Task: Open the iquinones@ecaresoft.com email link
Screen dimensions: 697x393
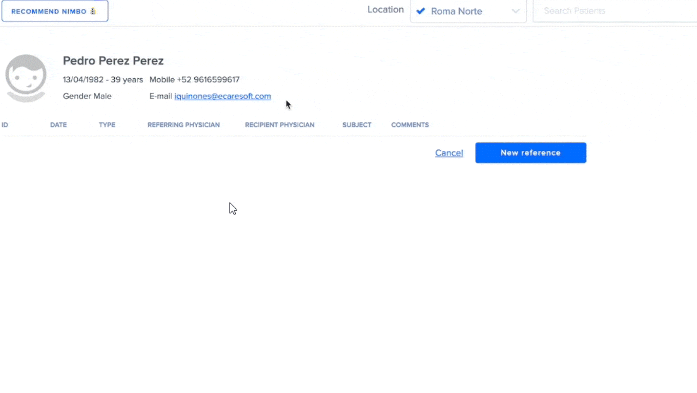Action: pos(222,96)
